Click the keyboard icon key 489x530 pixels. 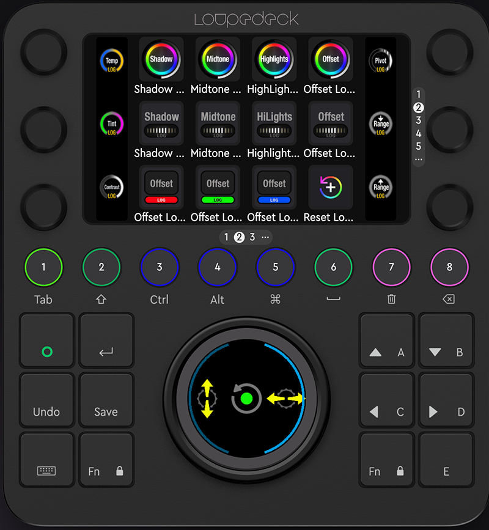coord(46,460)
